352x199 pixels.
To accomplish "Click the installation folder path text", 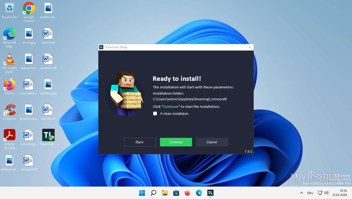I will click(190, 99).
